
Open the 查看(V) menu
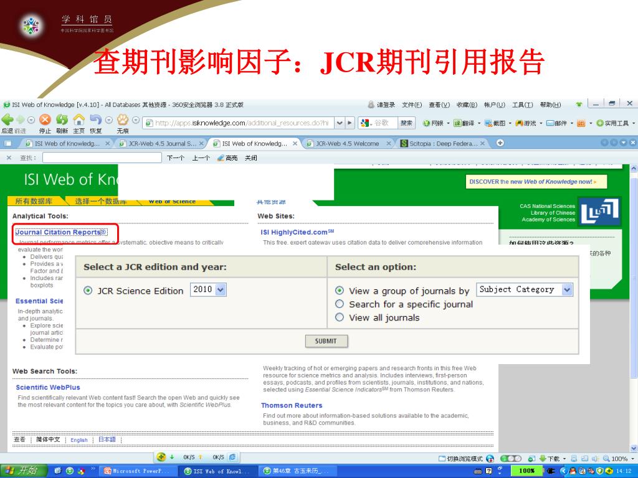point(439,105)
